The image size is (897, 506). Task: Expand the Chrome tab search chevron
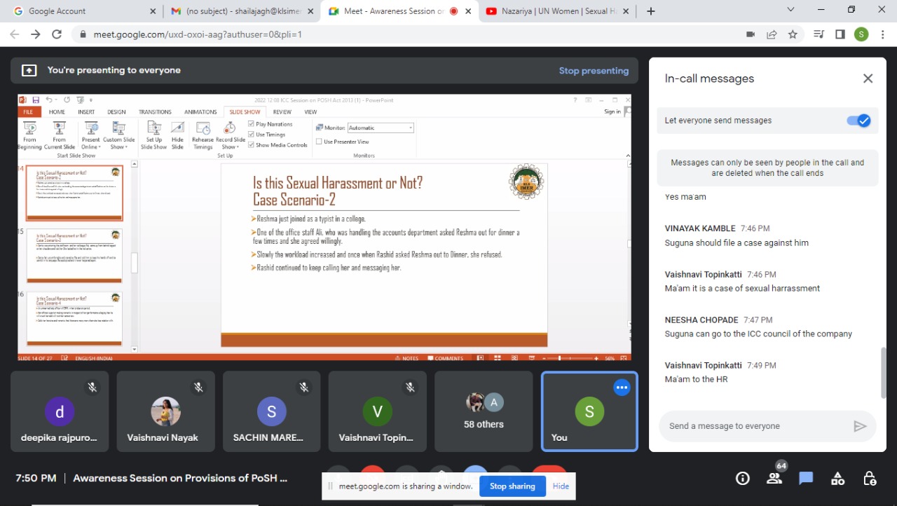pyautogui.click(x=790, y=10)
